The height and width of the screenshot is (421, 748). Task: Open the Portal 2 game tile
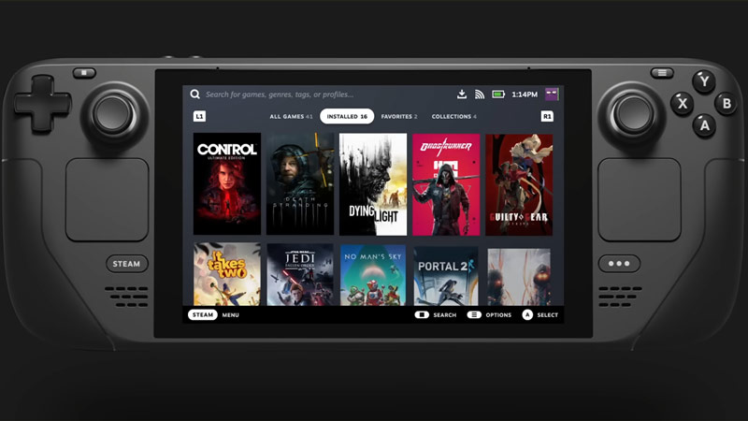[446, 275]
